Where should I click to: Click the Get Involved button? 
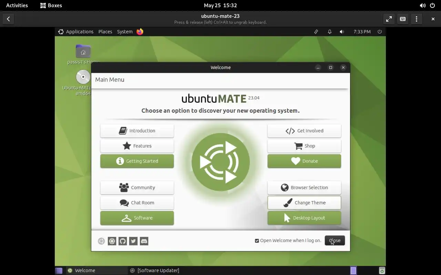click(x=304, y=131)
